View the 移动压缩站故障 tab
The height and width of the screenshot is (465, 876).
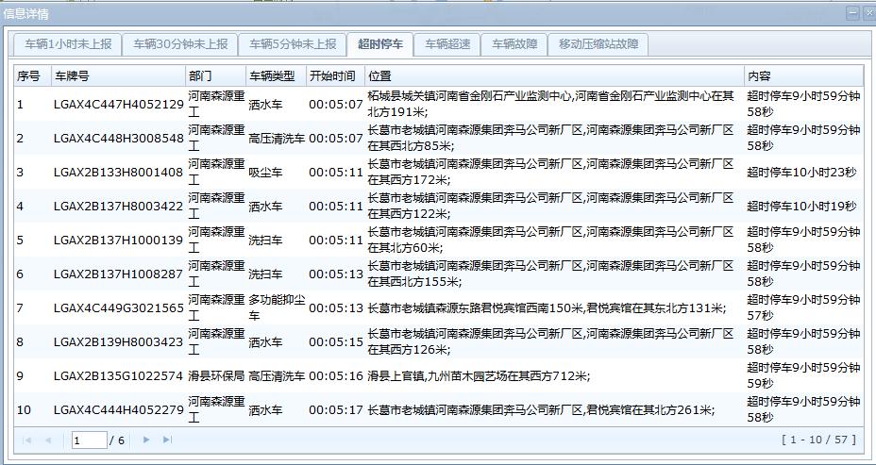tap(598, 44)
